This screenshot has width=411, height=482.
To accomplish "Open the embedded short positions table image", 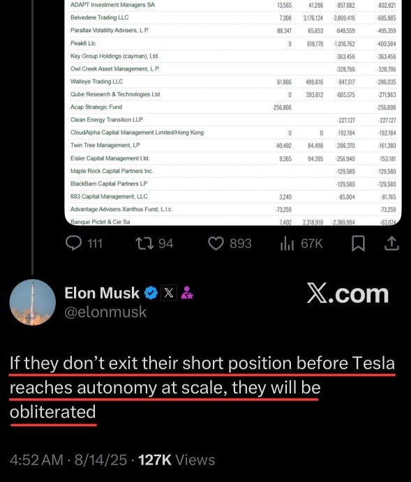I will click(233, 112).
